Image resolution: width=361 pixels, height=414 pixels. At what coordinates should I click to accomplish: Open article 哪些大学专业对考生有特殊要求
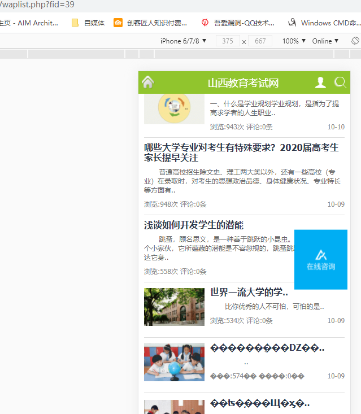point(241,152)
